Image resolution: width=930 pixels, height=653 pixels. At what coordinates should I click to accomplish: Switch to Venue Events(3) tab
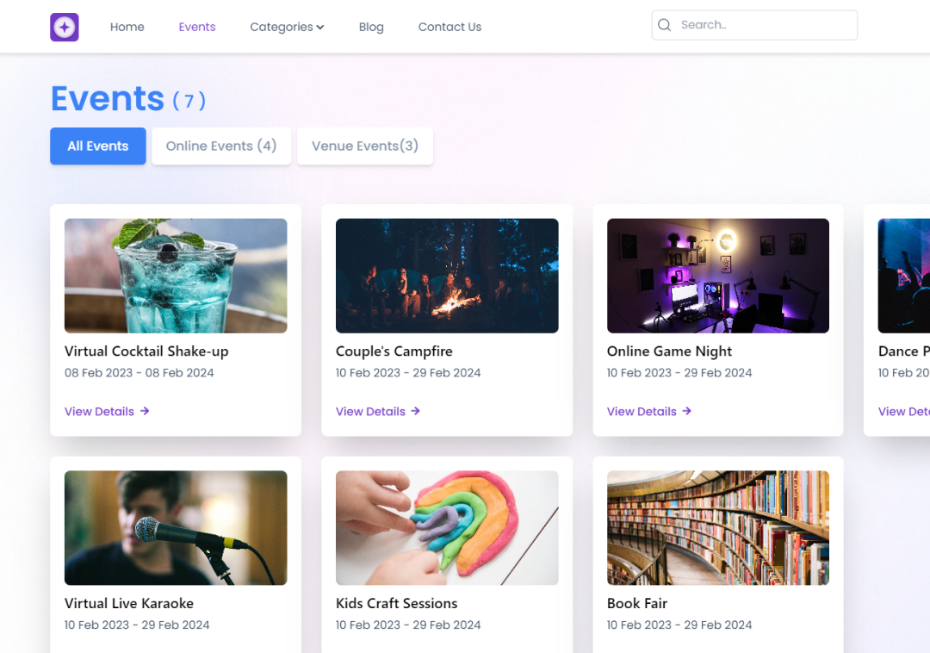(x=365, y=146)
